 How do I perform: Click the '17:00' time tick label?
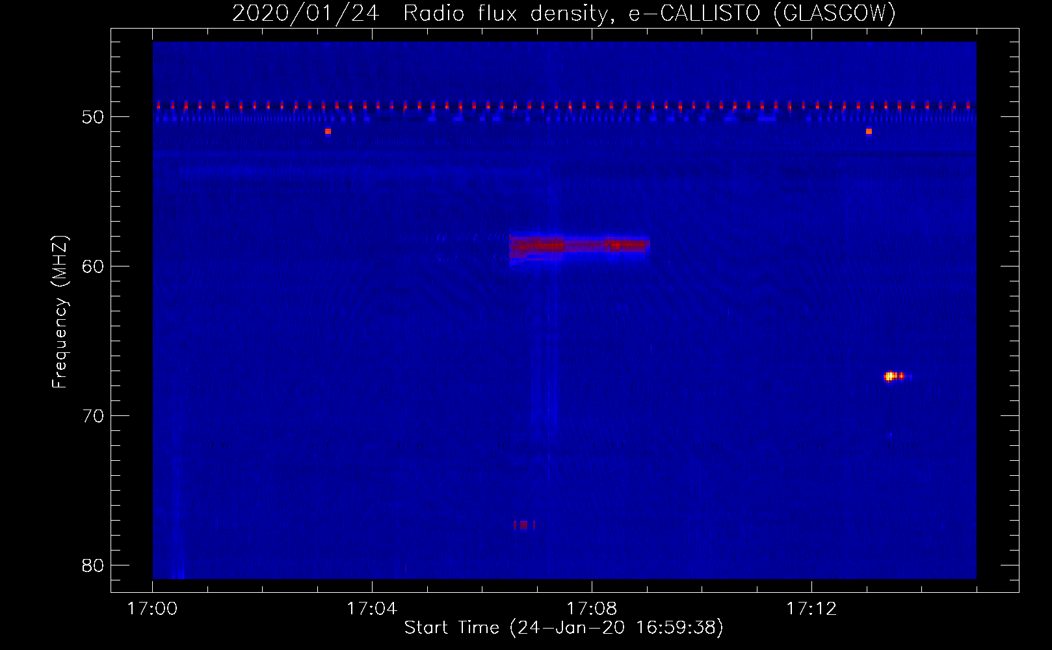click(x=152, y=608)
